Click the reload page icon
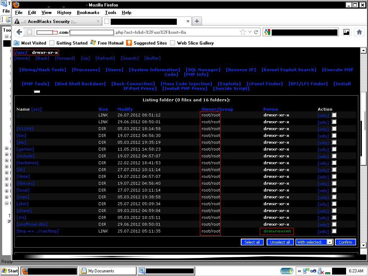The image size is (368, 276). 256,32
